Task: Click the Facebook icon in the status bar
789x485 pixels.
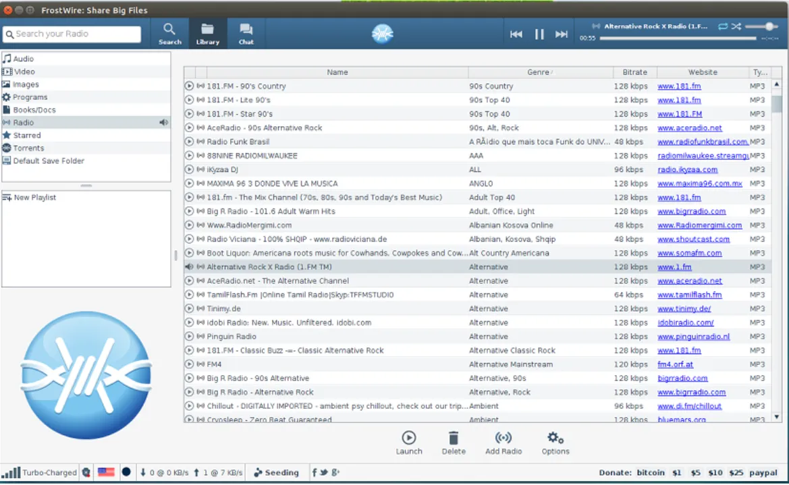Action: click(x=315, y=473)
